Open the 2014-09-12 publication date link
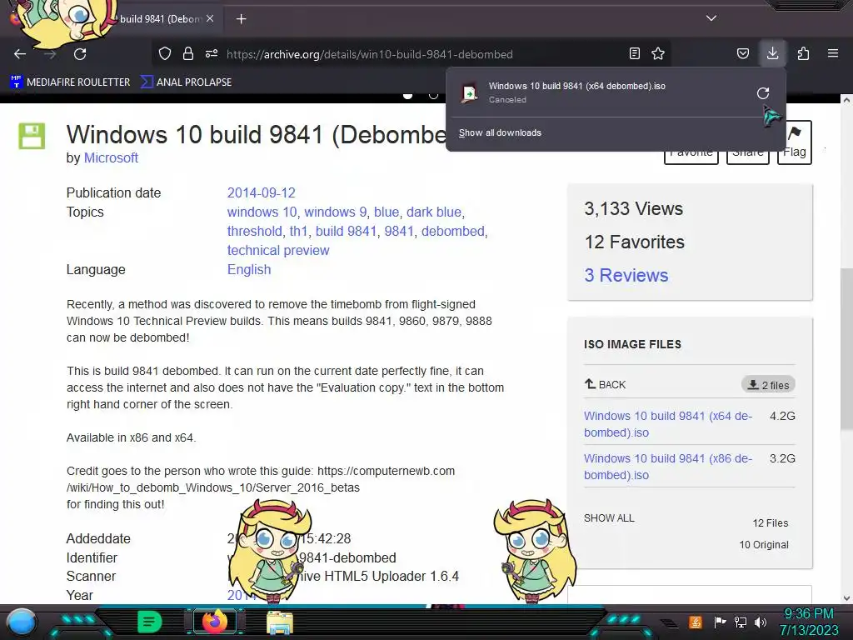 click(x=261, y=192)
